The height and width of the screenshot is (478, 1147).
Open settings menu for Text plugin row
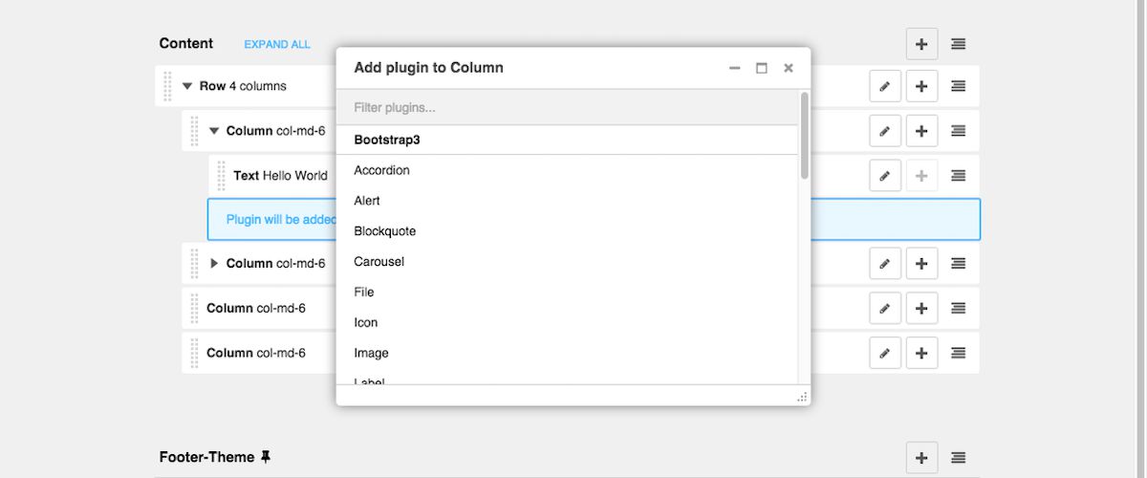(x=958, y=176)
